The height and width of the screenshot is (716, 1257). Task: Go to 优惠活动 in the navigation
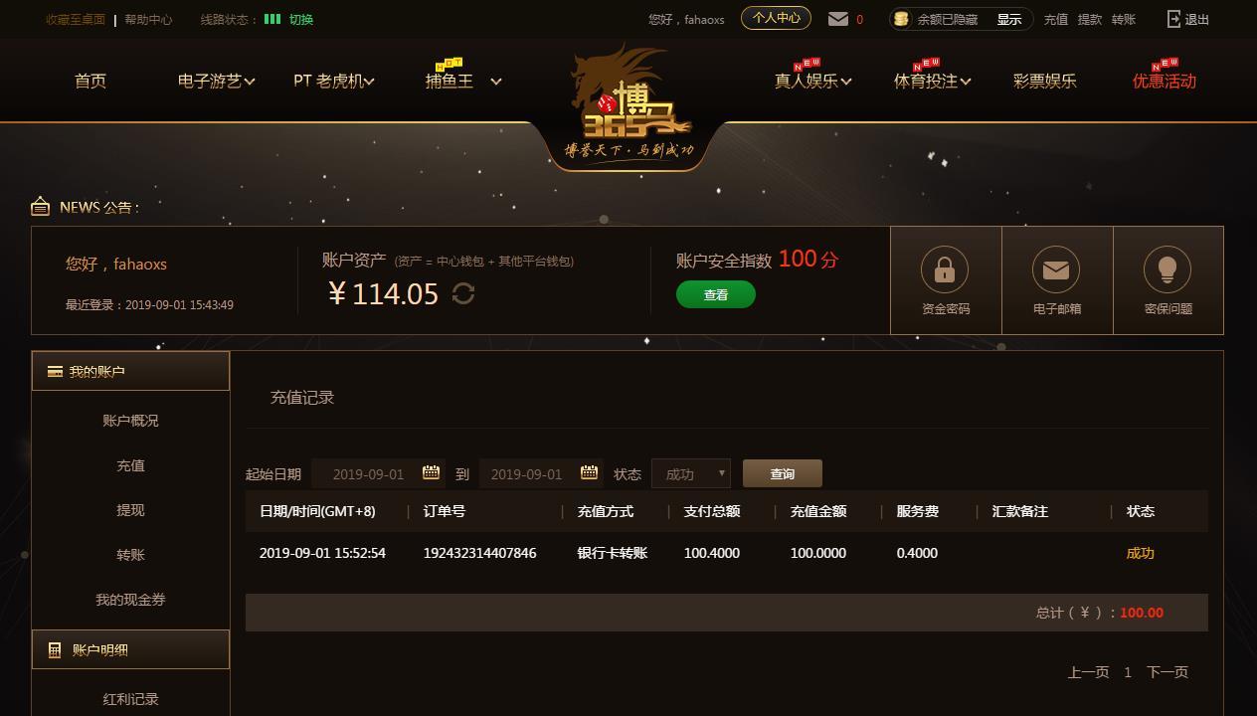1165,82
